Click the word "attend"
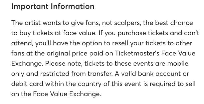 click(22, 43)
